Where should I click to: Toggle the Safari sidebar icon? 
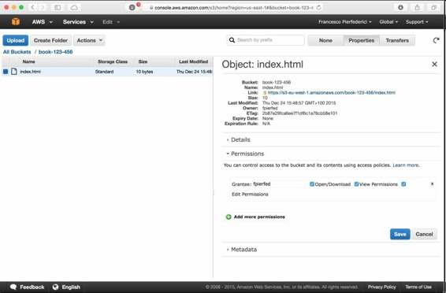point(58,7)
